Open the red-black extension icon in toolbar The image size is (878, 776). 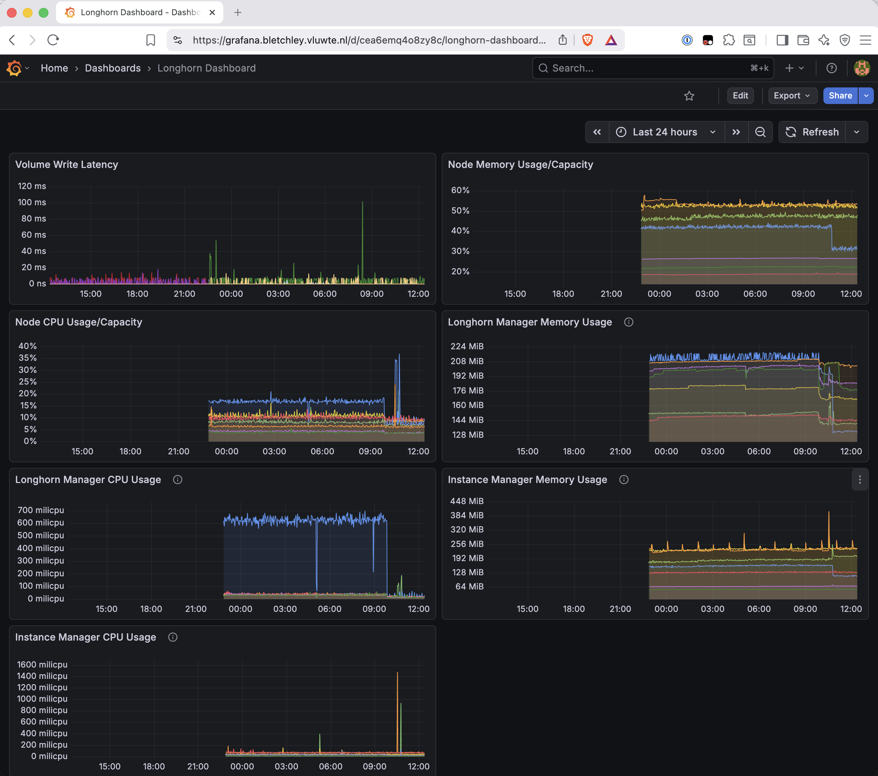pyautogui.click(x=708, y=40)
